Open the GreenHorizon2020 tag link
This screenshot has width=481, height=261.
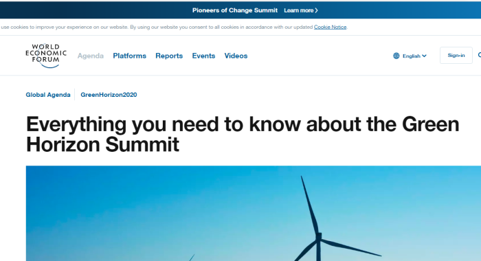(109, 95)
